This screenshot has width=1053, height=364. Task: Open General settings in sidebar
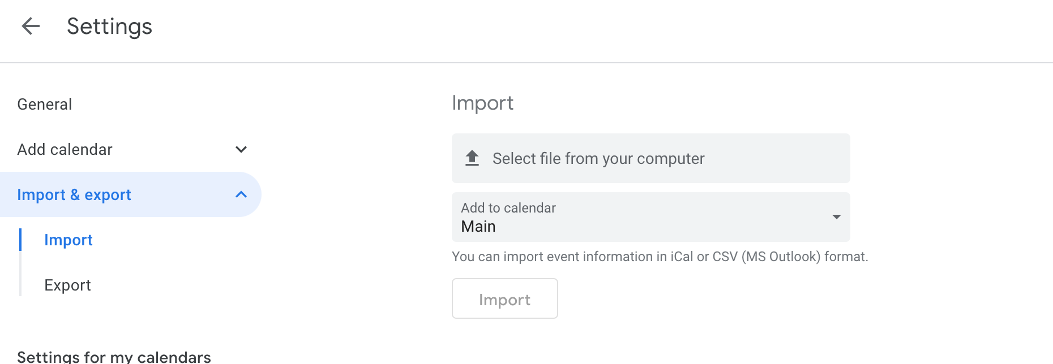pyautogui.click(x=45, y=104)
